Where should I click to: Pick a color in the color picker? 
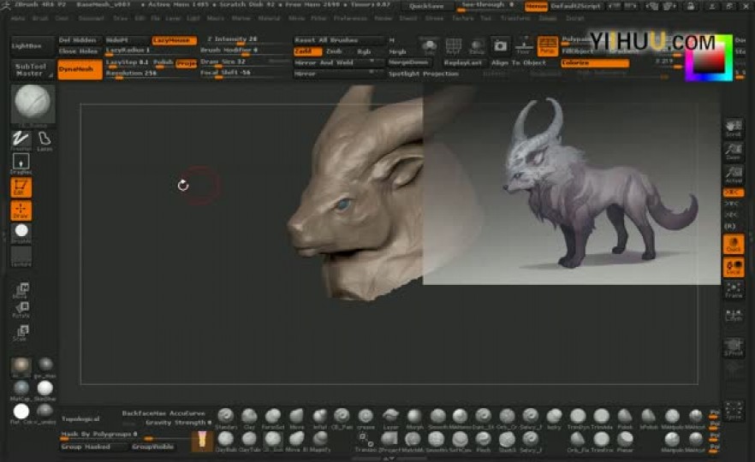[x=708, y=57]
